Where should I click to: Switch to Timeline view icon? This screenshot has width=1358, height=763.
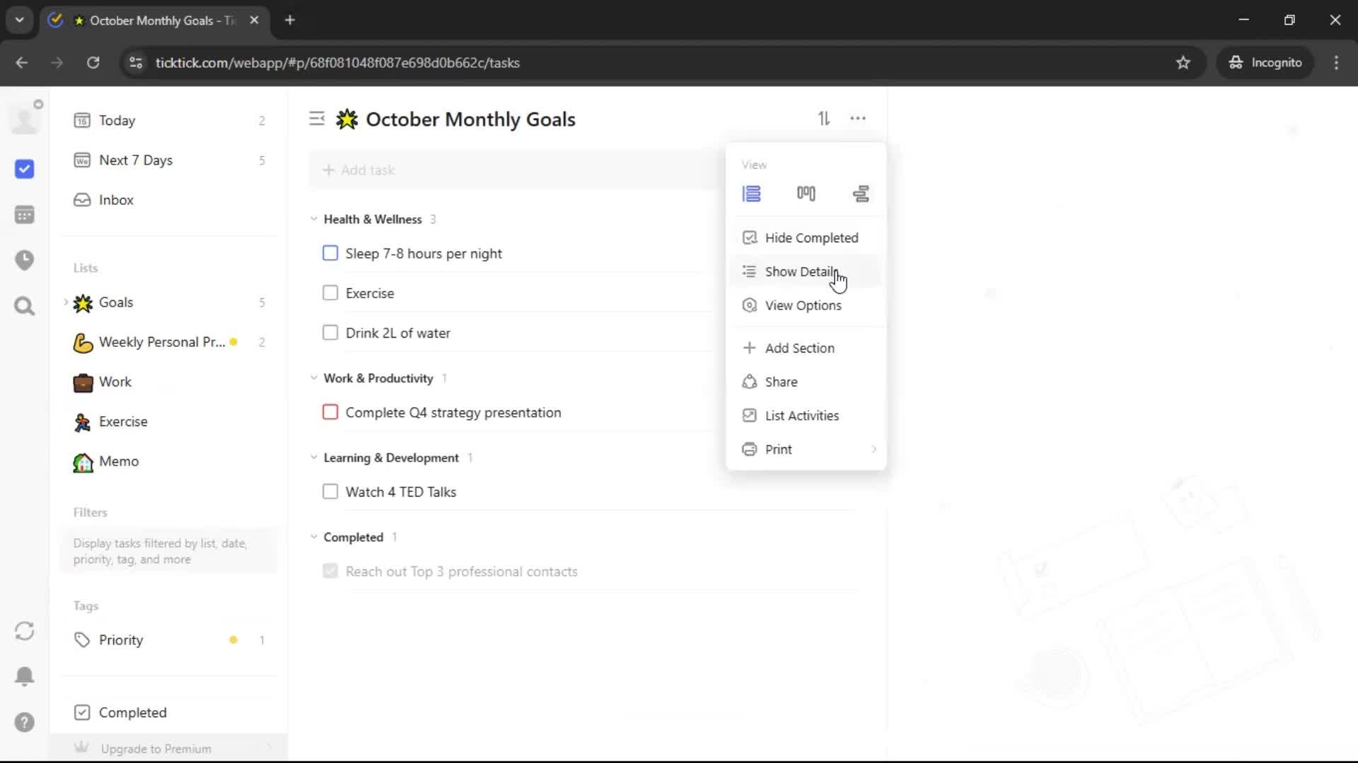[x=861, y=194]
